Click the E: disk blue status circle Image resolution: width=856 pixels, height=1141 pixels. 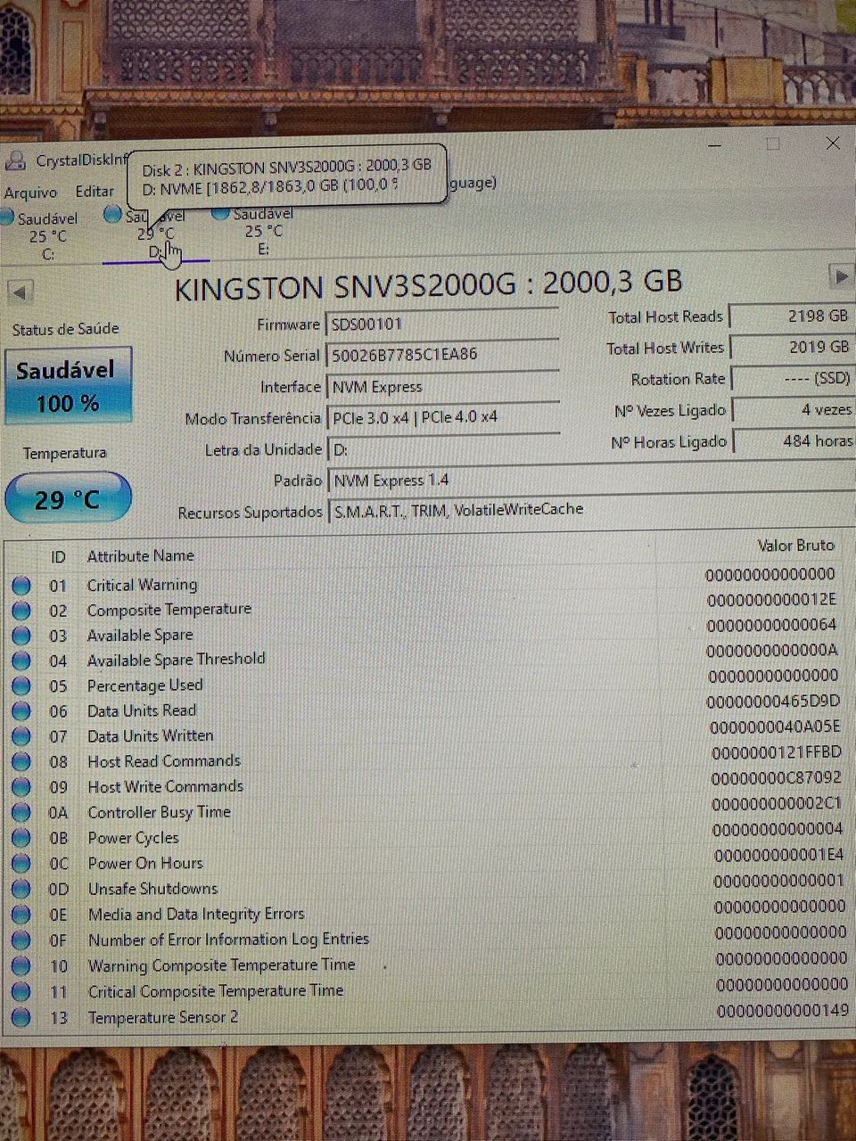[x=221, y=212]
